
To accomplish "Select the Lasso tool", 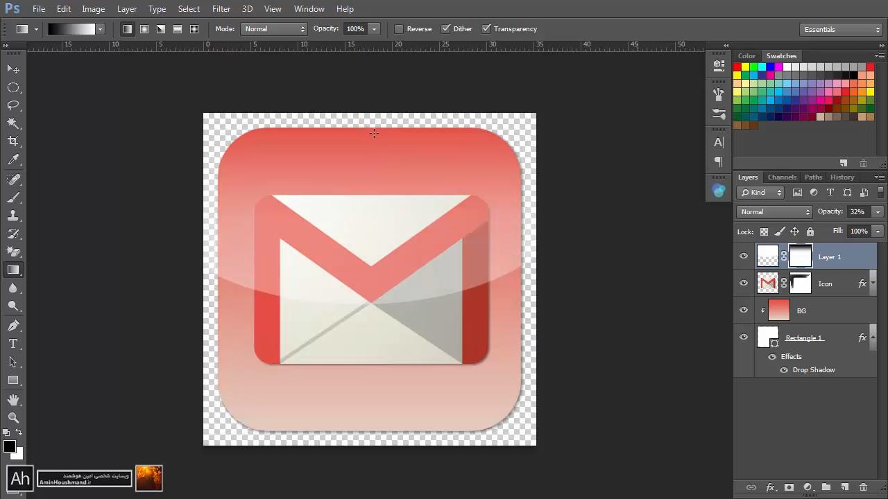I will tap(13, 105).
